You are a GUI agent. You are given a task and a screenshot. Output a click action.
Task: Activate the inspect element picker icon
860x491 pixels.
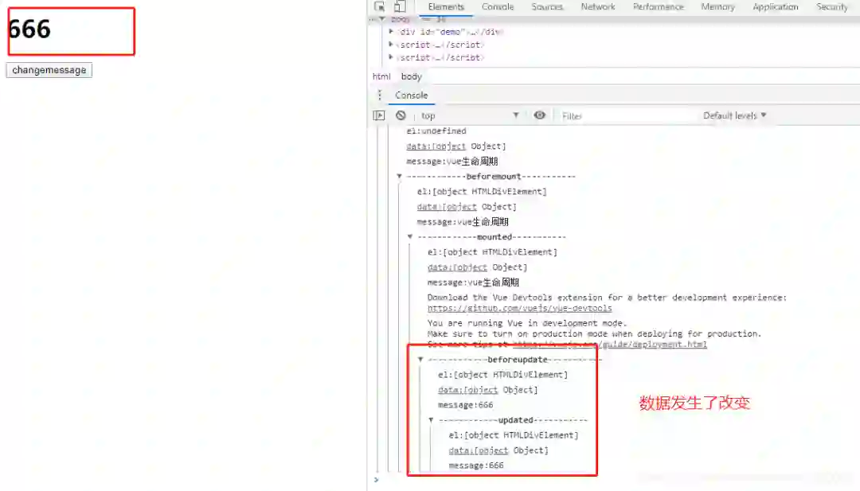[379, 6]
